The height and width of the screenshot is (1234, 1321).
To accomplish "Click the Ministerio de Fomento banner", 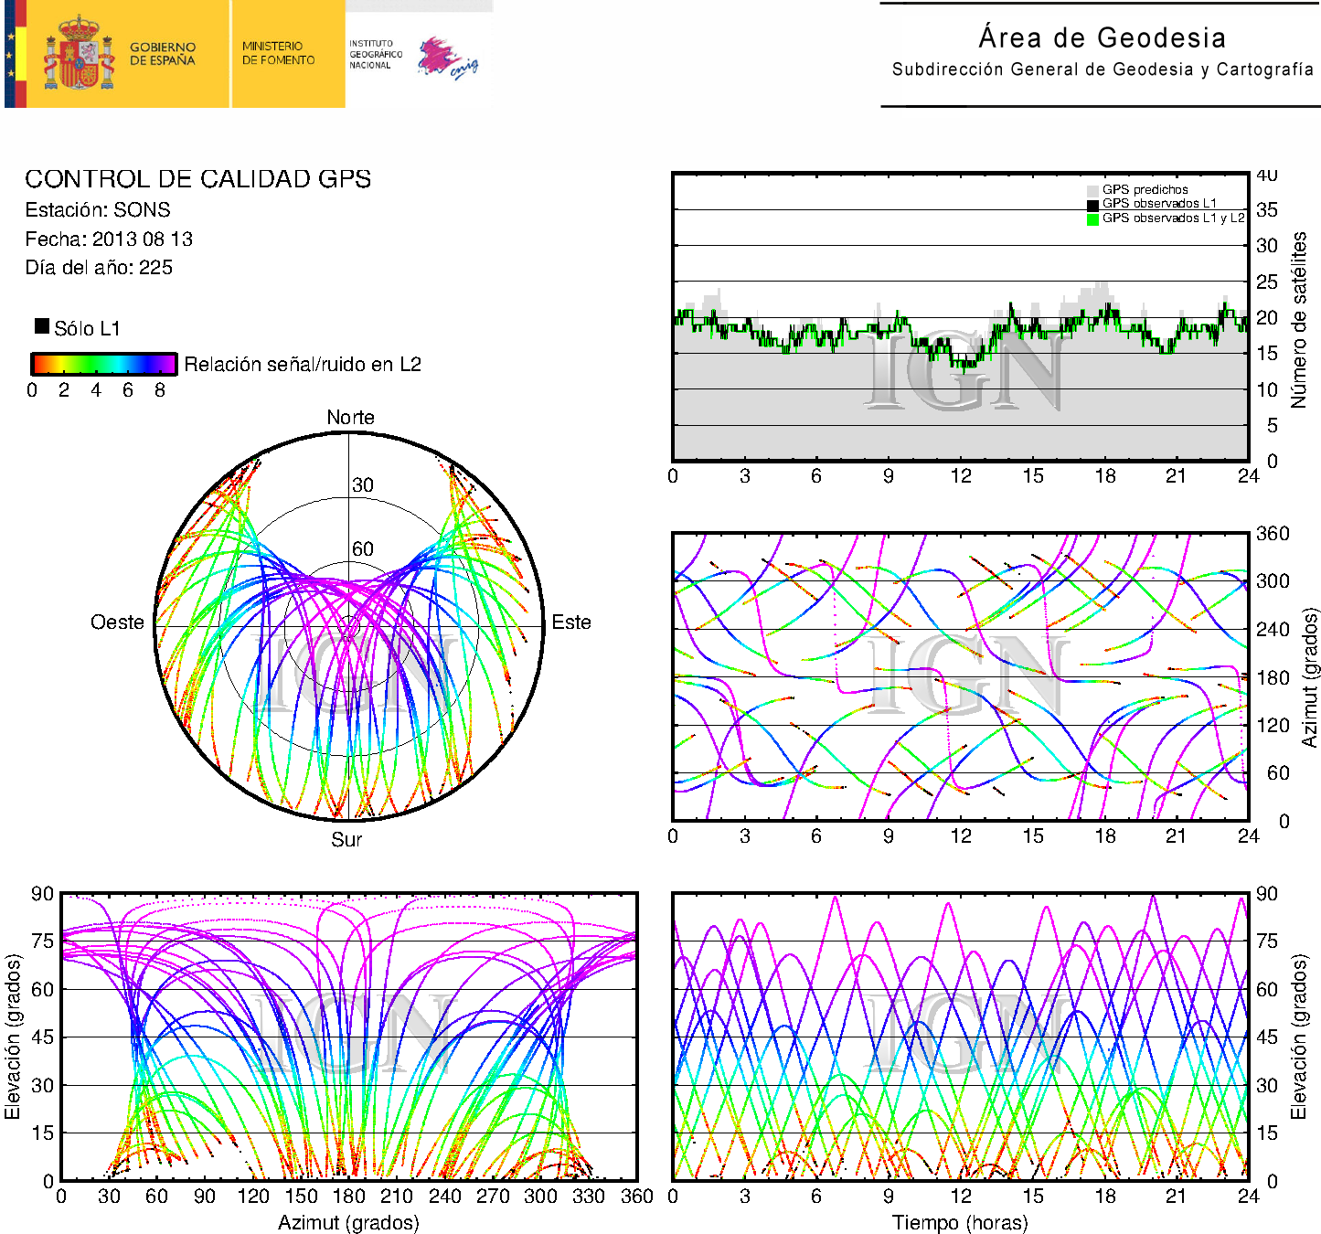I will [x=278, y=53].
